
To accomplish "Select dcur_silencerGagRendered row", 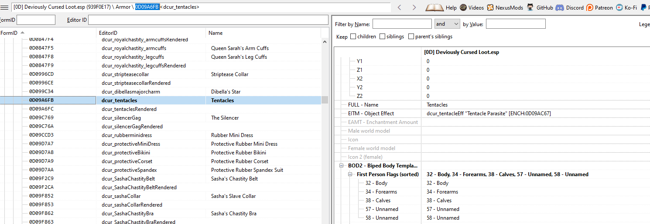I will [161, 127].
